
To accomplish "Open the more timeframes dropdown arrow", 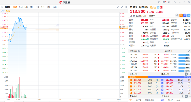I will (x=59, y=7).
